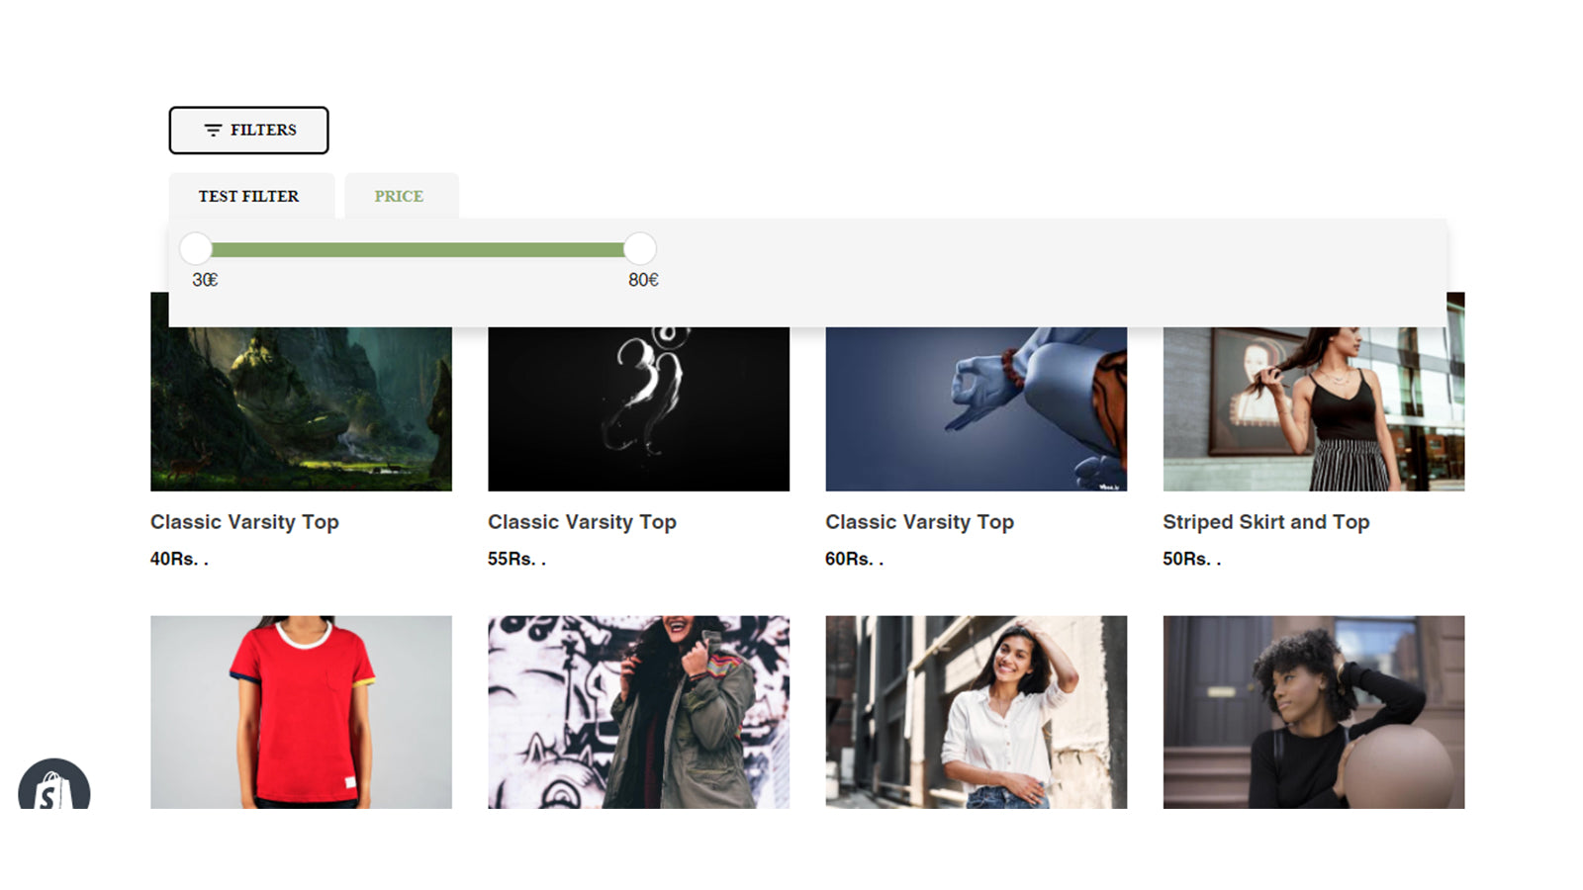Screen dimensions: 1583x890
Task: Click Classic Varsity Top priced 40Rs
Action: [244, 522]
